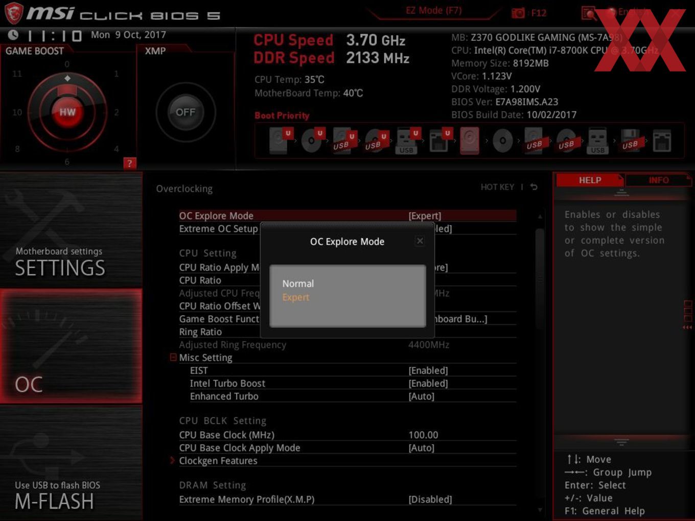Switch to EZ Mode (F7)
The image size is (695, 521).
pyautogui.click(x=434, y=11)
